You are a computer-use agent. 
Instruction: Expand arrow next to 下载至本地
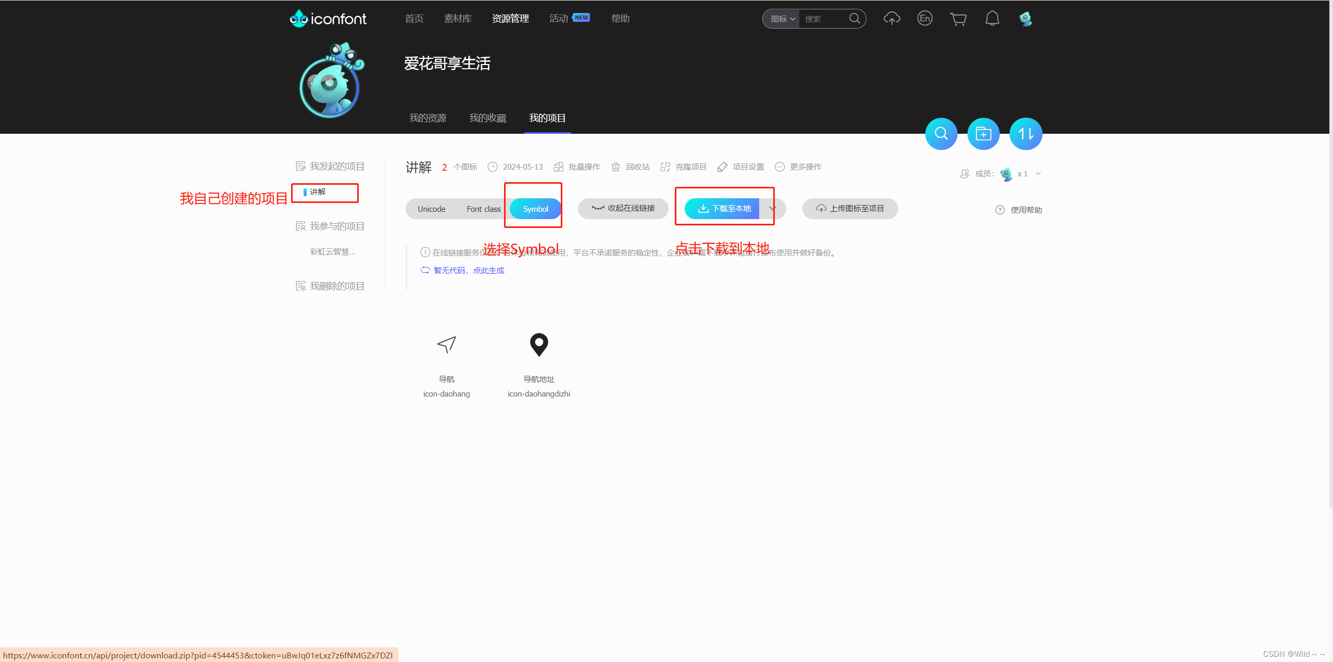pyautogui.click(x=773, y=208)
